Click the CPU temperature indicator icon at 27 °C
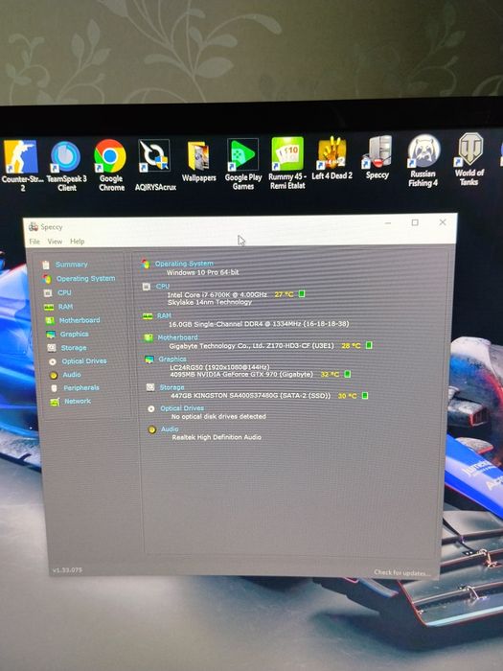Viewport: 503px width, 671px height. [x=302, y=294]
